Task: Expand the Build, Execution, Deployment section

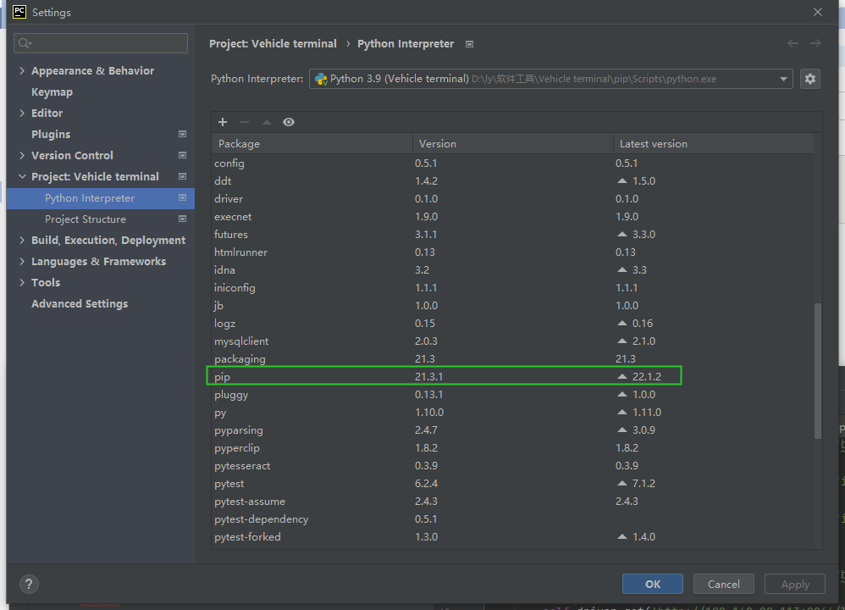Action: click(22, 241)
